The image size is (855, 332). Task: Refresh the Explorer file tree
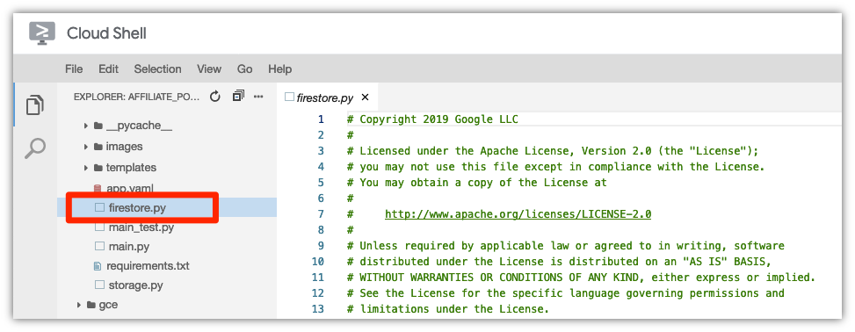pyautogui.click(x=214, y=97)
